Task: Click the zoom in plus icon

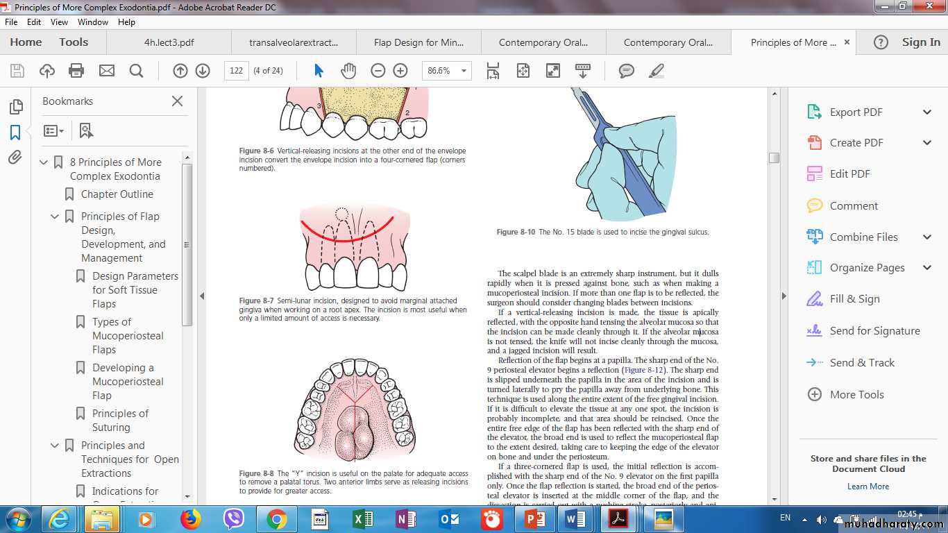Action: 400,71
